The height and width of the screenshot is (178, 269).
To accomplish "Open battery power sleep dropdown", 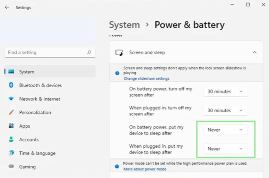I will pyautogui.click(x=225, y=130).
